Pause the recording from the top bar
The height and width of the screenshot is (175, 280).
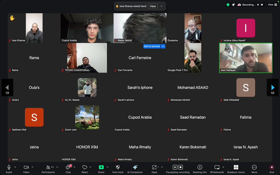(x=258, y=5)
